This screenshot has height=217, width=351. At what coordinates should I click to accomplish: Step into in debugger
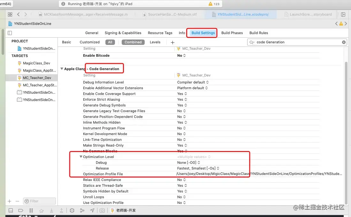[51, 210]
